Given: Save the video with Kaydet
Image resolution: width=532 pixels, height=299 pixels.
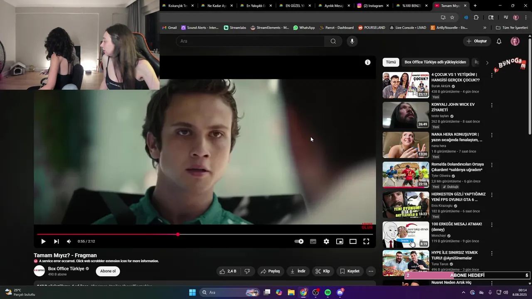Looking at the screenshot, I should point(350,271).
